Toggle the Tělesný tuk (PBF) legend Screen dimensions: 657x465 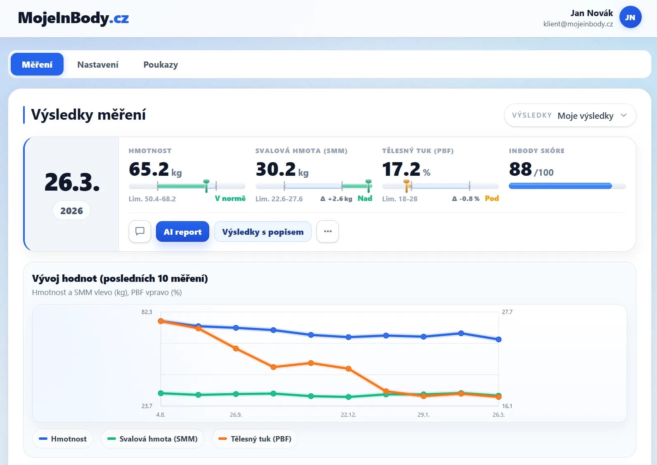point(255,439)
